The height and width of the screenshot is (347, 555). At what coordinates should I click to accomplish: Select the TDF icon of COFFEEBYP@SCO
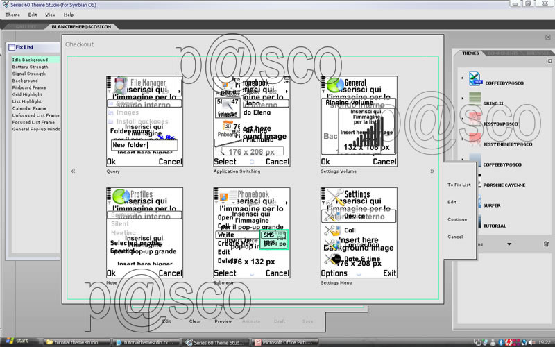click(x=475, y=78)
